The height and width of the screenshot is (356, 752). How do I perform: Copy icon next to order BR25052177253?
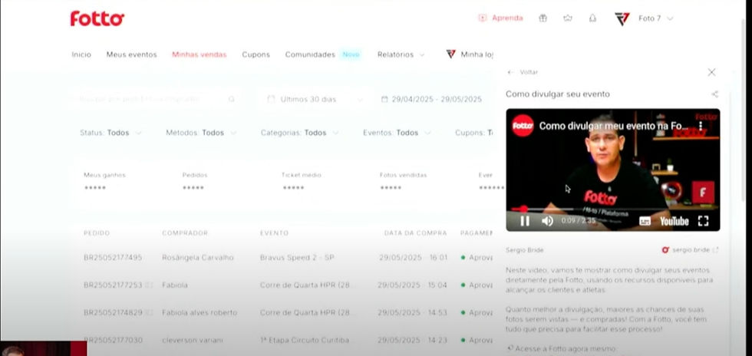(149, 285)
